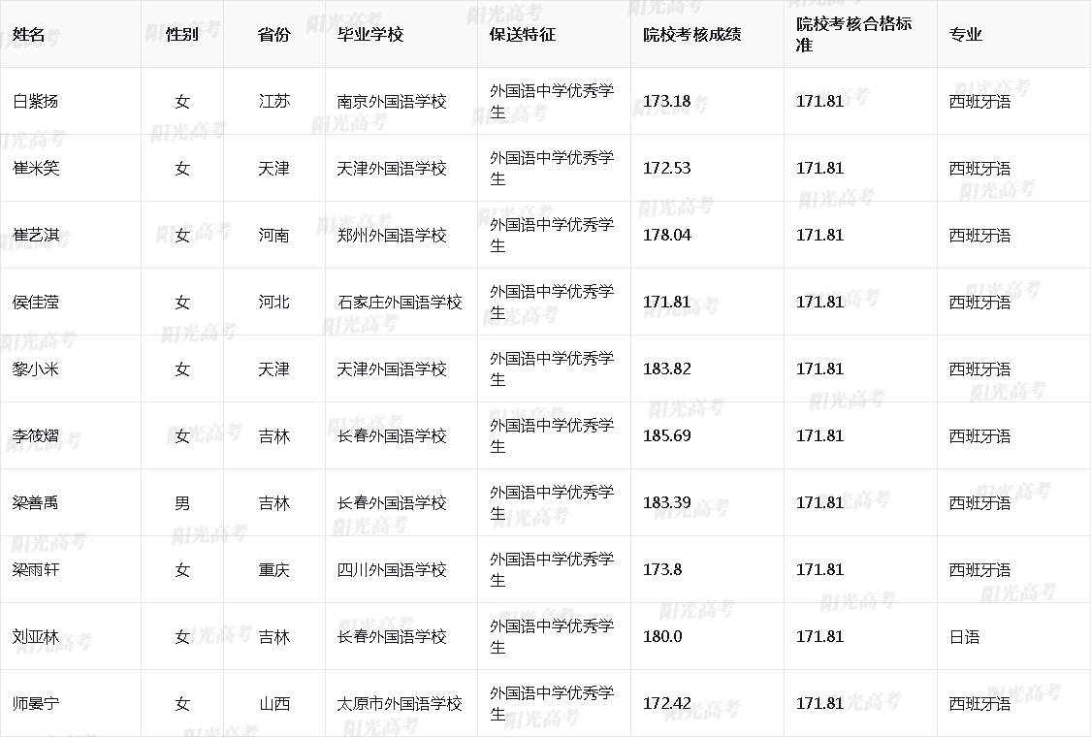The width and height of the screenshot is (1091, 737).
Task: Click 江苏 province cell
Action: [x=274, y=102]
